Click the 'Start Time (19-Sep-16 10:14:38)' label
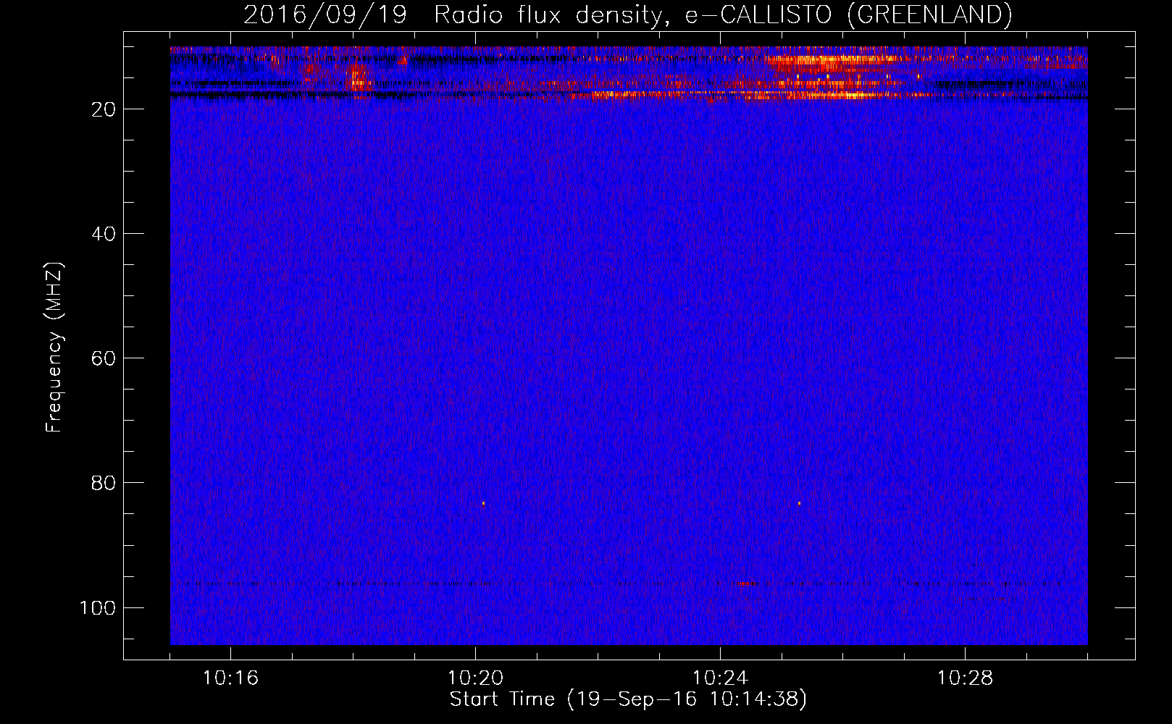The width and height of the screenshot is (1172, 724). [628, 699]
